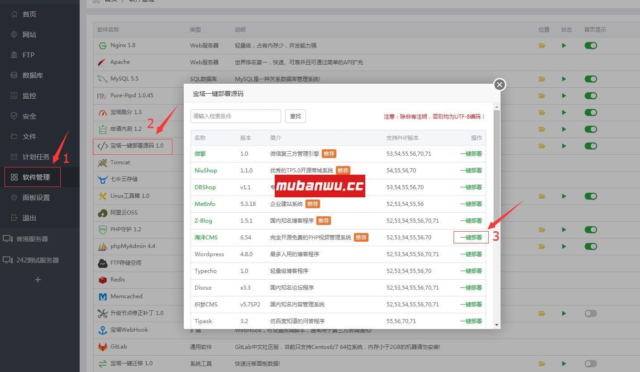Image resolution: width=640 pixels, height=372 pixels.
Task: Toggle 首页显示 switch for Nginx 1.8
Action: click(591, 45)
